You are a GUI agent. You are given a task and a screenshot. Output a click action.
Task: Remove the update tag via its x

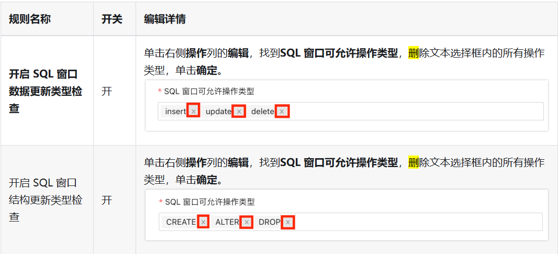tap(239, 112)
